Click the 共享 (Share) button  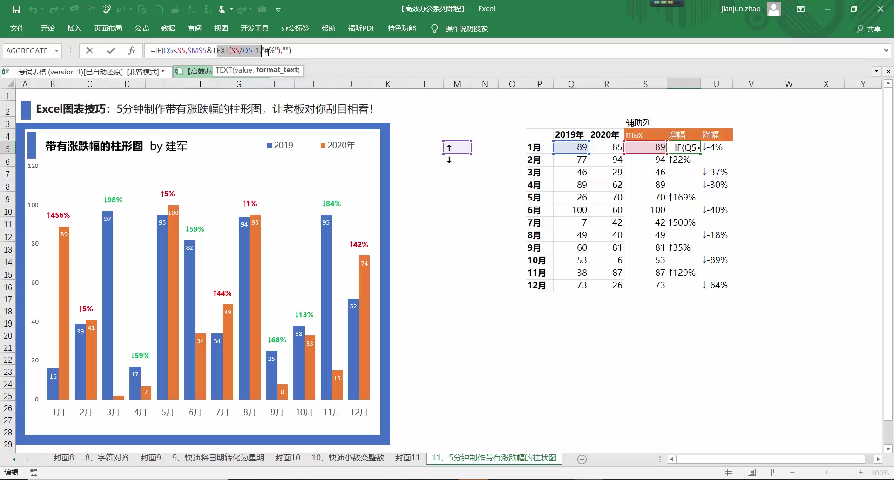(869, 29)
